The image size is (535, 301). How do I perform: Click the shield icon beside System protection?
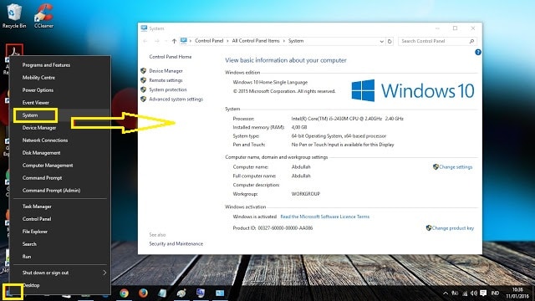pyautogui.click(x=143, y=89)
